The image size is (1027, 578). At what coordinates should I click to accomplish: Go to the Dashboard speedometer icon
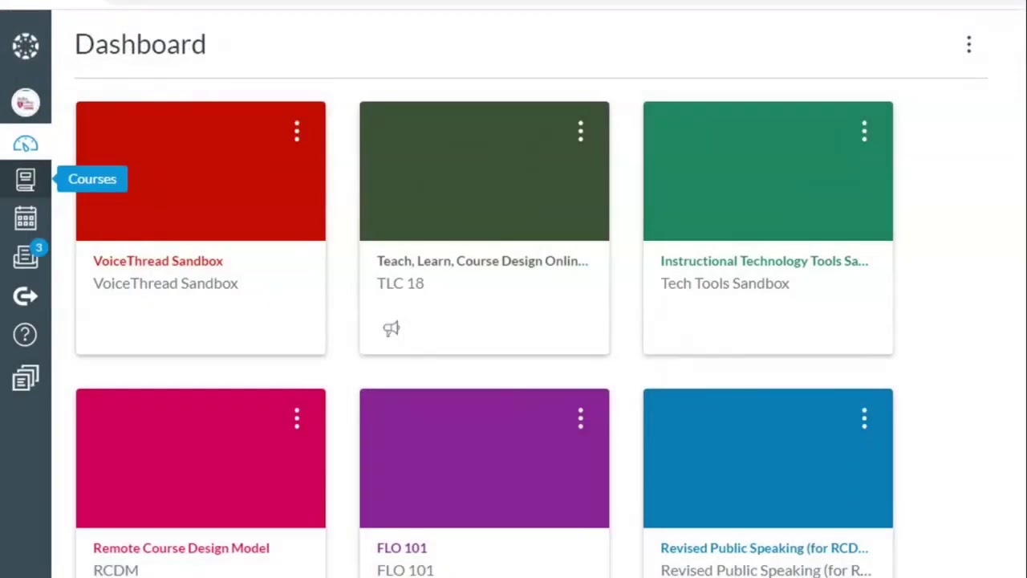pyautogui.click(x=25, y=144)
